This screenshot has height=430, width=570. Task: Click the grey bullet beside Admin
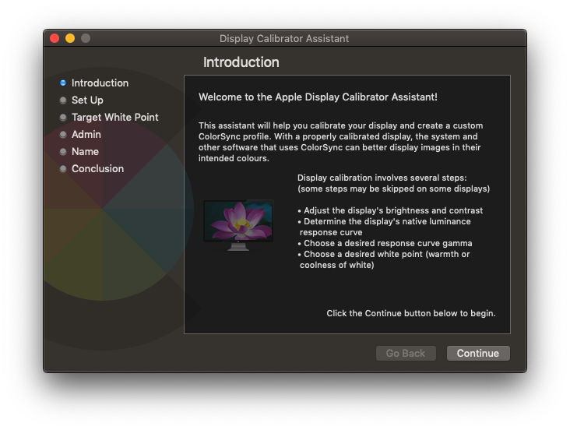[x=63, y=135]
